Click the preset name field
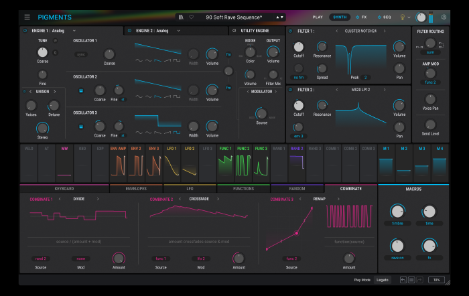The height and width of the screenshot is (296, 469). tap(234, 17)
